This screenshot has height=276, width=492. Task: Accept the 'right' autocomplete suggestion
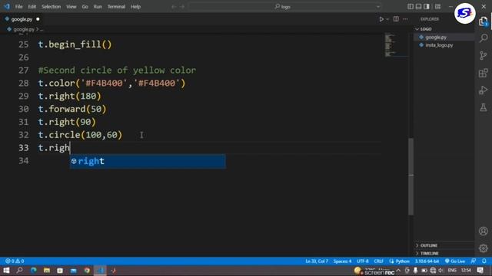[x=148, y=161]
